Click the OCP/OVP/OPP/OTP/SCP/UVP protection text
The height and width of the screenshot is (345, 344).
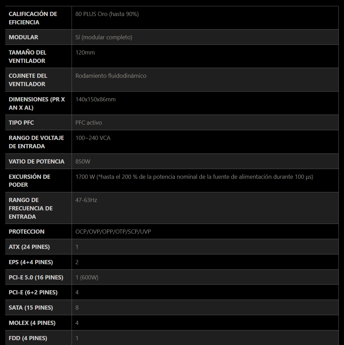[x=113, y=232]
